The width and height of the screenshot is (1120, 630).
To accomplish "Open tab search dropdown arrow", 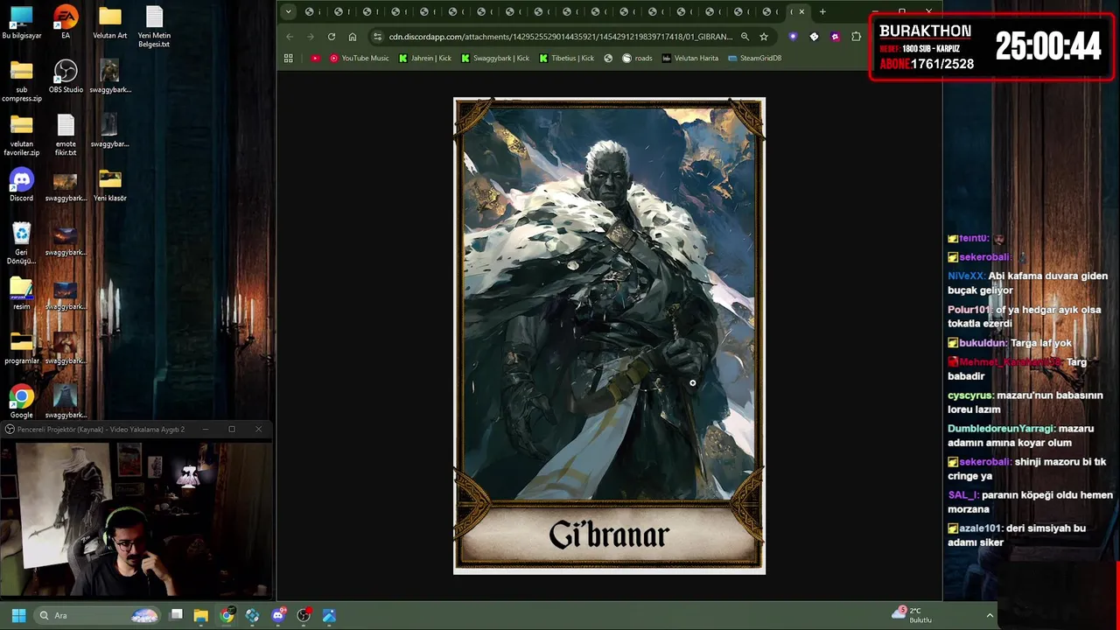I will (289, 11).
